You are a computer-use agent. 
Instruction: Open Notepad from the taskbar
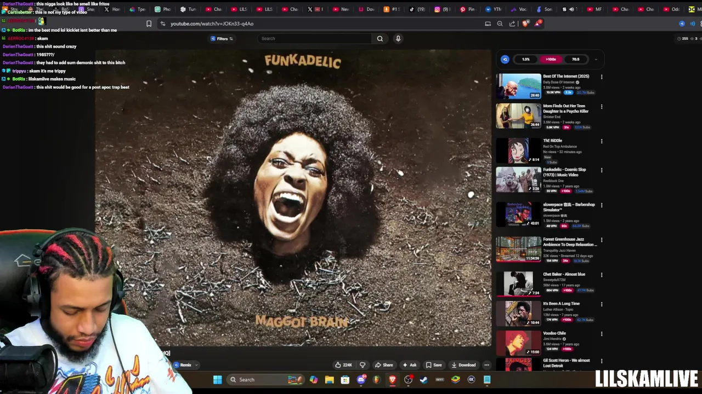(x=487, y=379)
